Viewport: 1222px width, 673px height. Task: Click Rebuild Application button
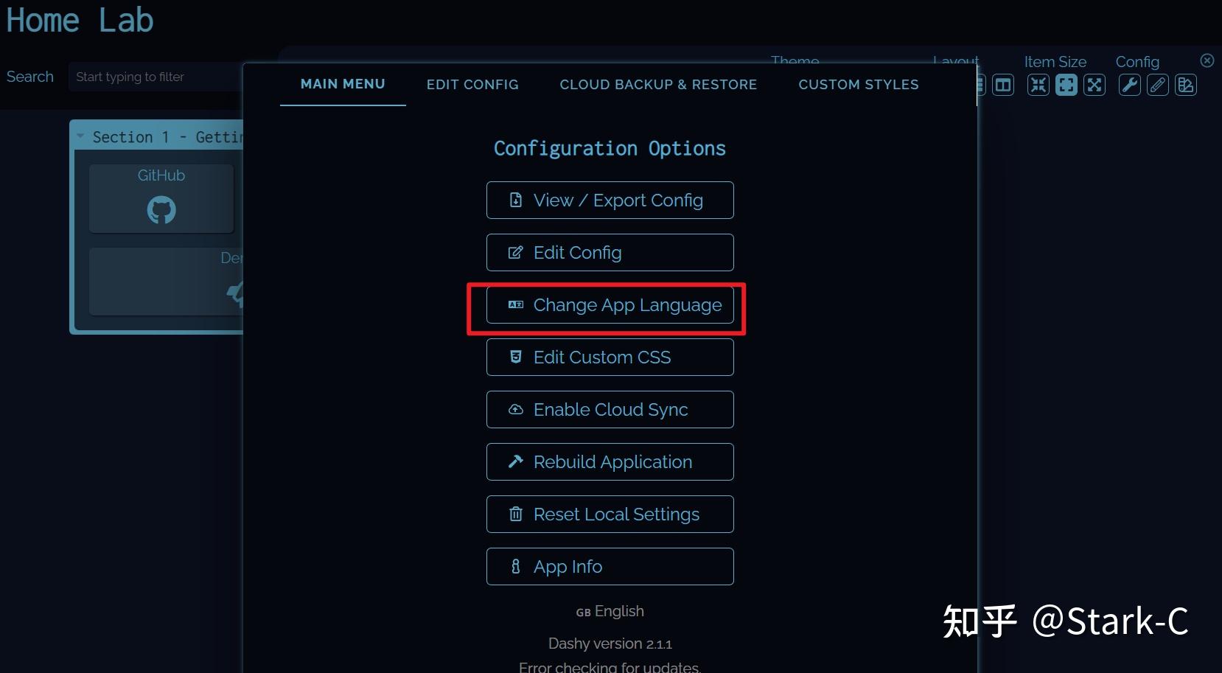click(610, 462)
